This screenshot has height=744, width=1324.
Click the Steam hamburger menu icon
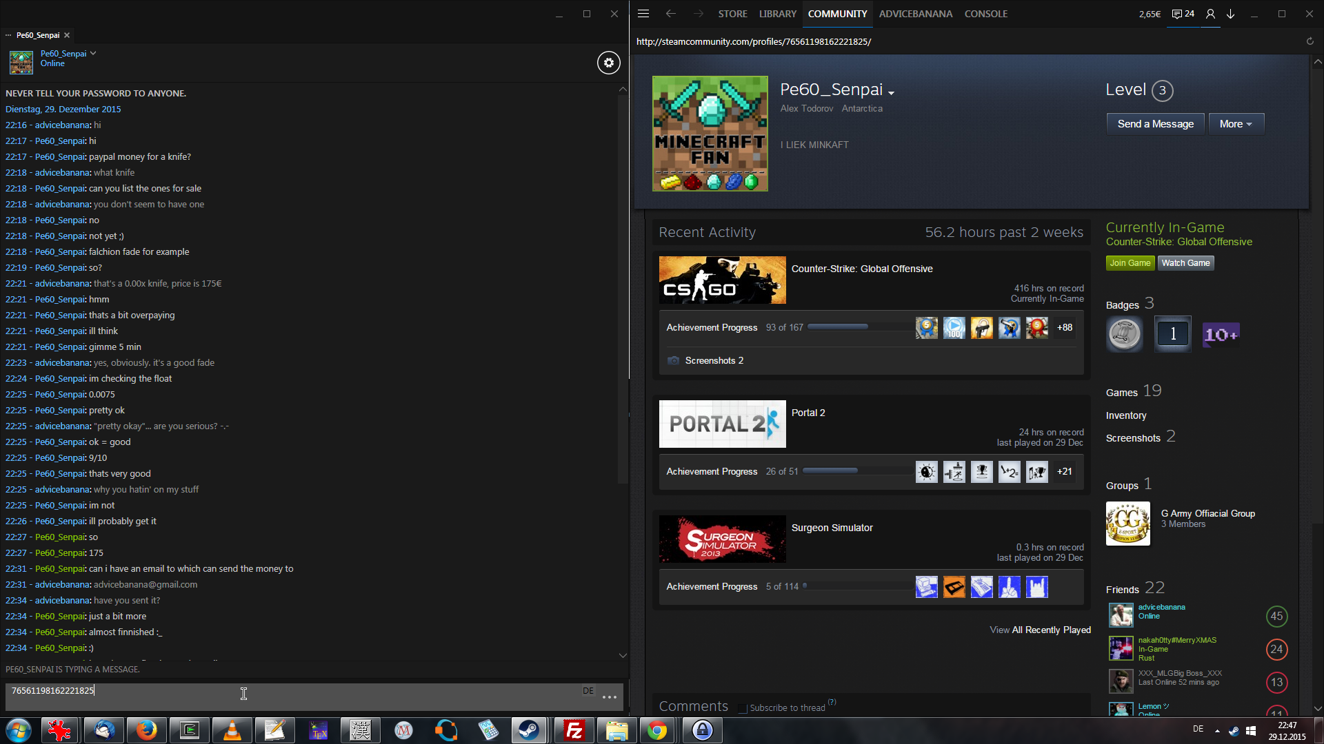coord(643,14)
